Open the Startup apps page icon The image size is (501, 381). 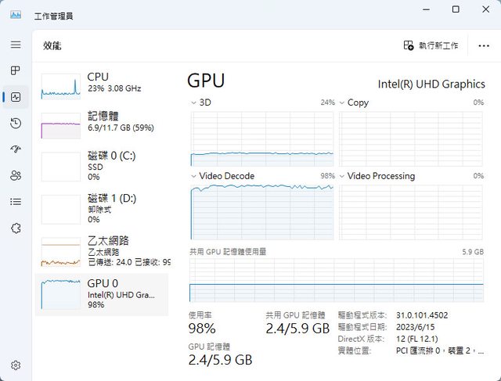(x=16, y=149)
